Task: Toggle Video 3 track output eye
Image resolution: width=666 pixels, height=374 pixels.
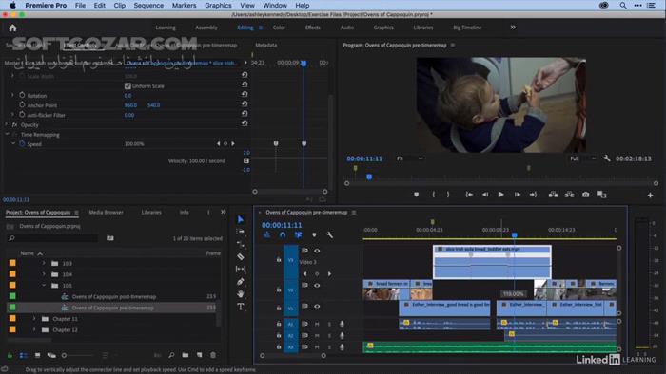Action: (x=317, y=251)
